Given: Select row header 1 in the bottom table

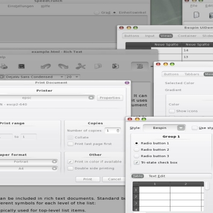Looking at the screenshot, I should [x=136, y=190].
